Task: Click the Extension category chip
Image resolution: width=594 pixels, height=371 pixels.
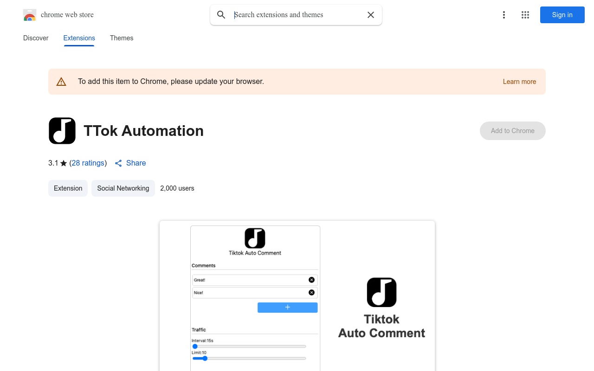Action: pyautogui.click(x=68, y=188)
